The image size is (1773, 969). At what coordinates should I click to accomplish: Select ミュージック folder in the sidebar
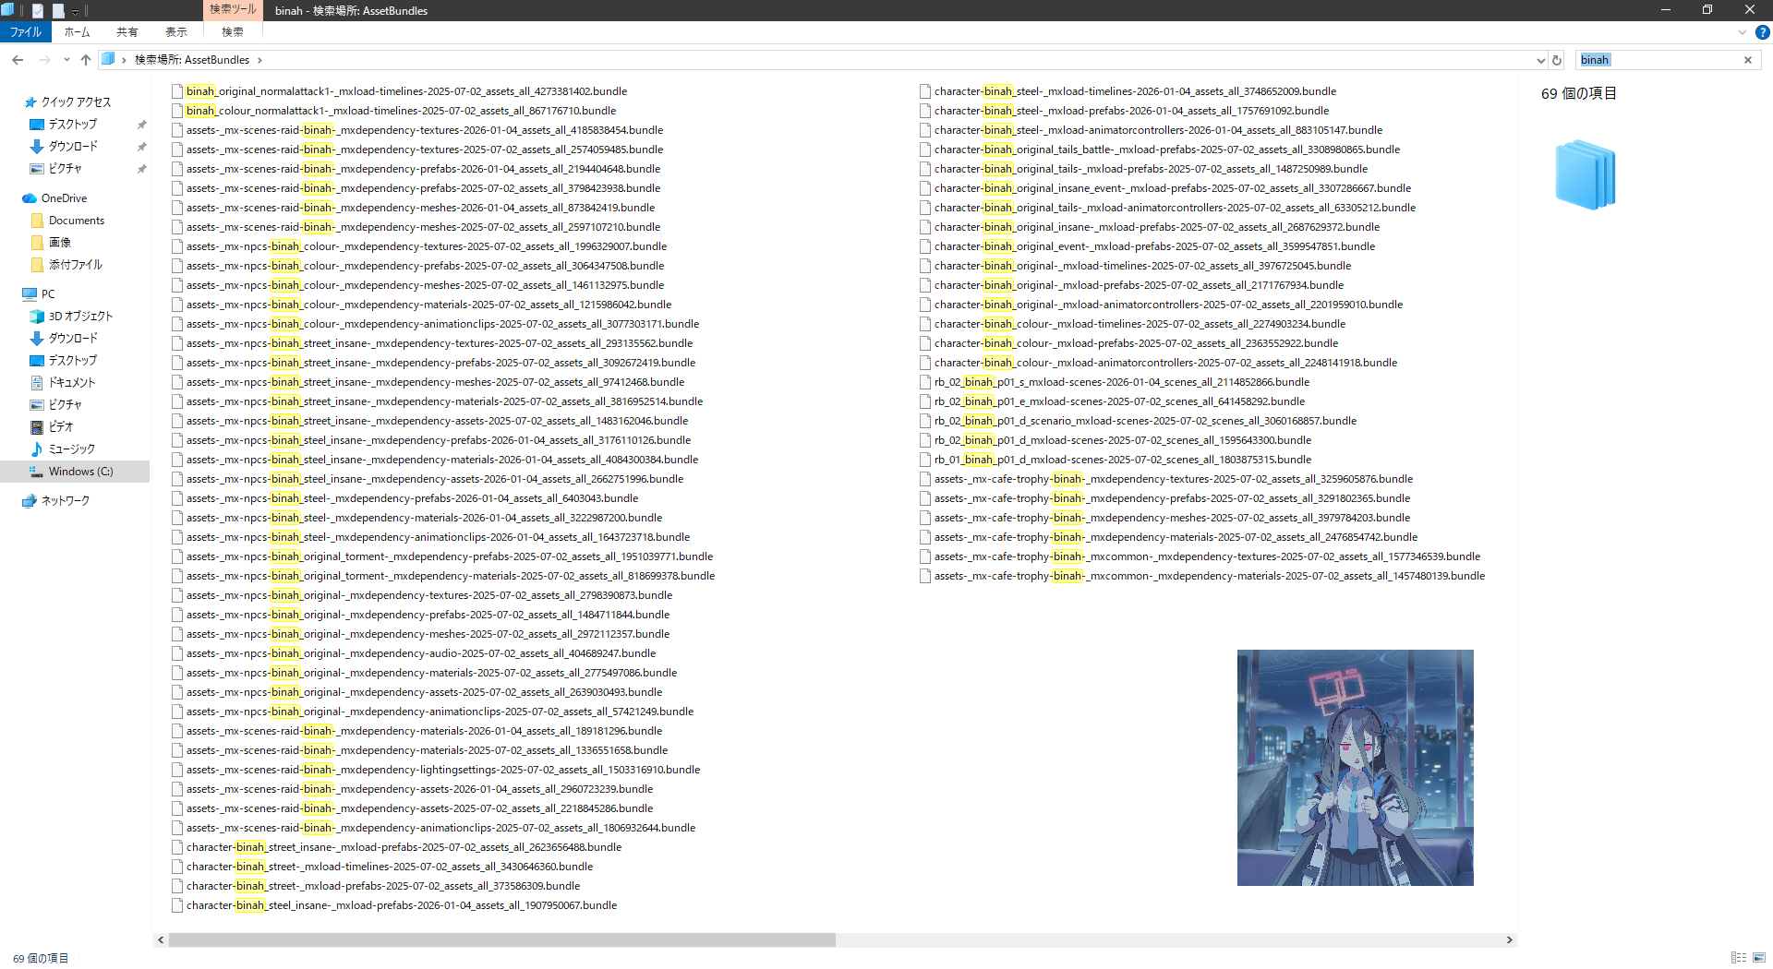(71, 449)
